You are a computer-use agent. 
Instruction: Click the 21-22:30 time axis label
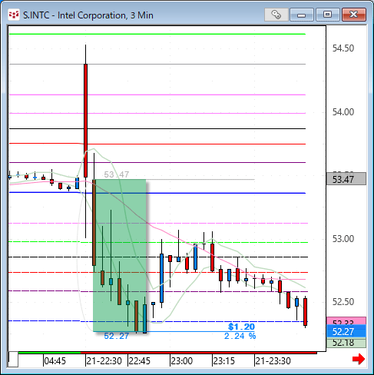(x=104, y=361)
